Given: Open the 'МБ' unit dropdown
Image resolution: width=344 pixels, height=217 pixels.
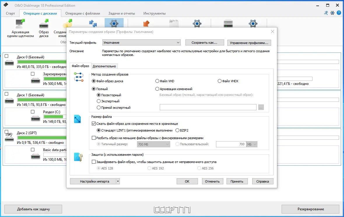Looking at the screenshot, I should point(252,144).
